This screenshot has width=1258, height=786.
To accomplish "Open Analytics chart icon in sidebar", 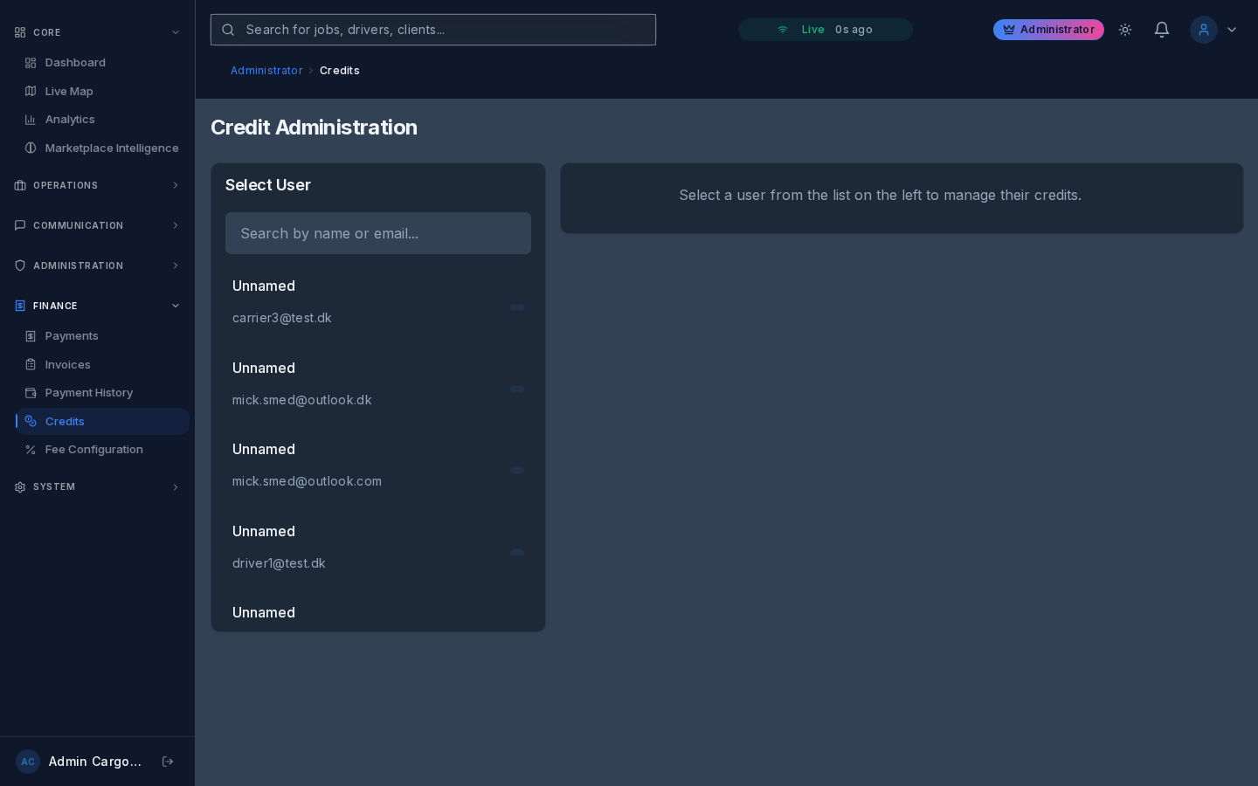I will pos(31,120).
